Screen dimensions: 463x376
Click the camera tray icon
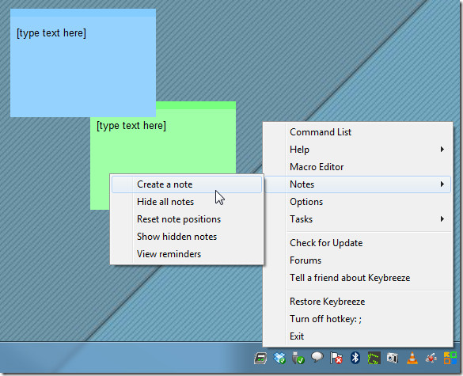click(x=393, y=358)
